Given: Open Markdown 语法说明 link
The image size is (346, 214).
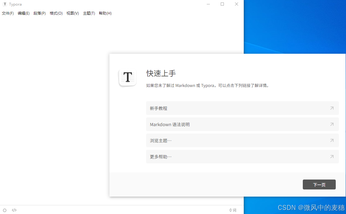Looking at the screenshot, I should pos(242,124).
